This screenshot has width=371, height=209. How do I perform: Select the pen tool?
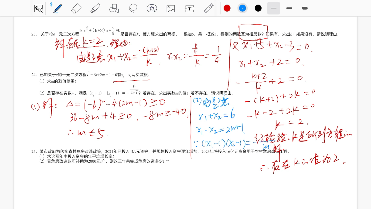point(57,8)
